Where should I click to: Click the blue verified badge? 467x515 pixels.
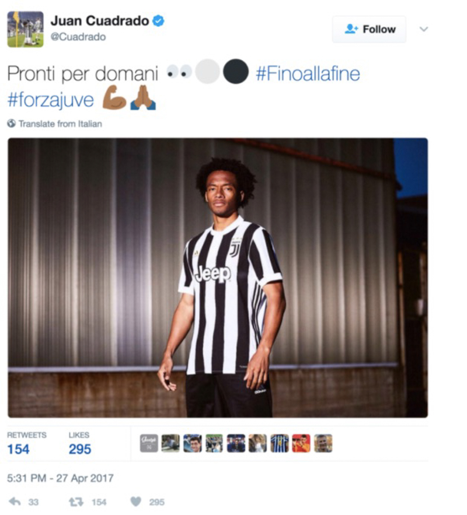click(x=159, y=21)
